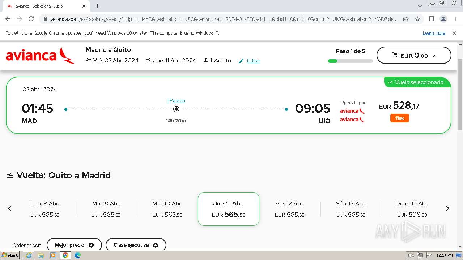This screenshot has height=260, width=463.
Task: Sort by Mejor precio
Action: click(74, 245)
